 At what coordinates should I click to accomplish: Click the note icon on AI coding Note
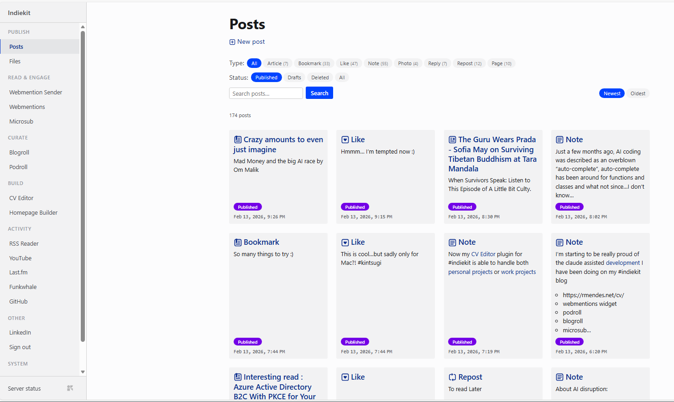[x=559, y=140]
